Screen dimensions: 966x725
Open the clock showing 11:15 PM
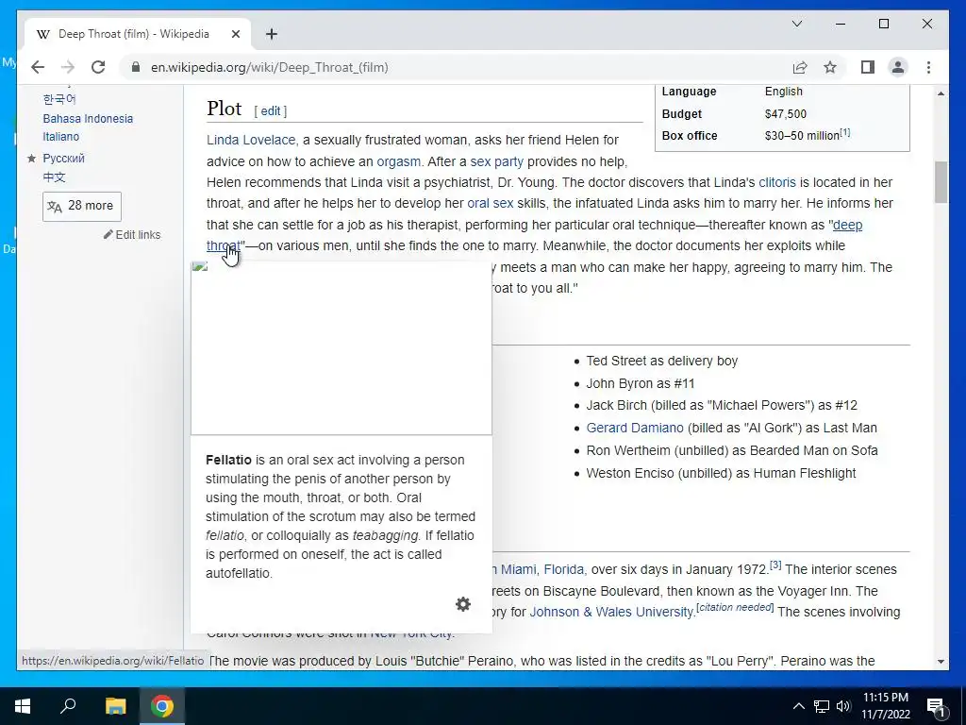[x=885, y=706]
